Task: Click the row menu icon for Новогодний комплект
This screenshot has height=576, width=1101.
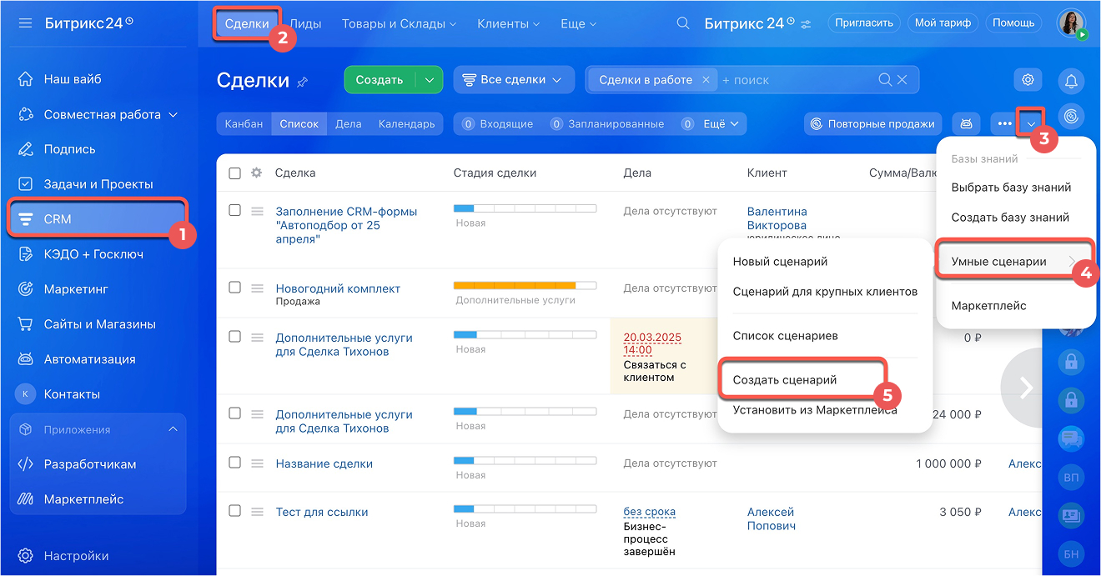Action: click(258, 288)
